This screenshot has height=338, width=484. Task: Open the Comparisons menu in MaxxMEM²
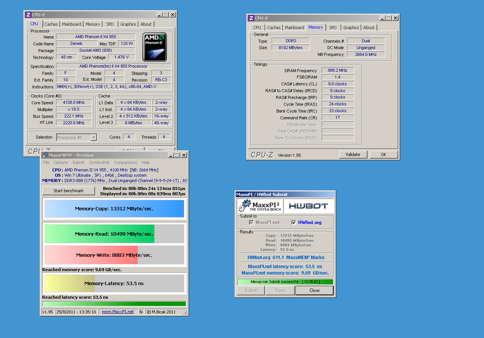click(x=126, y=162)
